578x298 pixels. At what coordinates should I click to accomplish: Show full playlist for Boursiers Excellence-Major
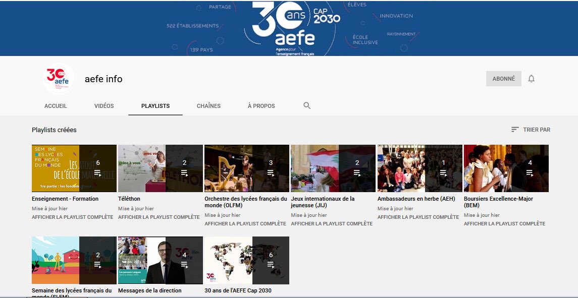504,223
